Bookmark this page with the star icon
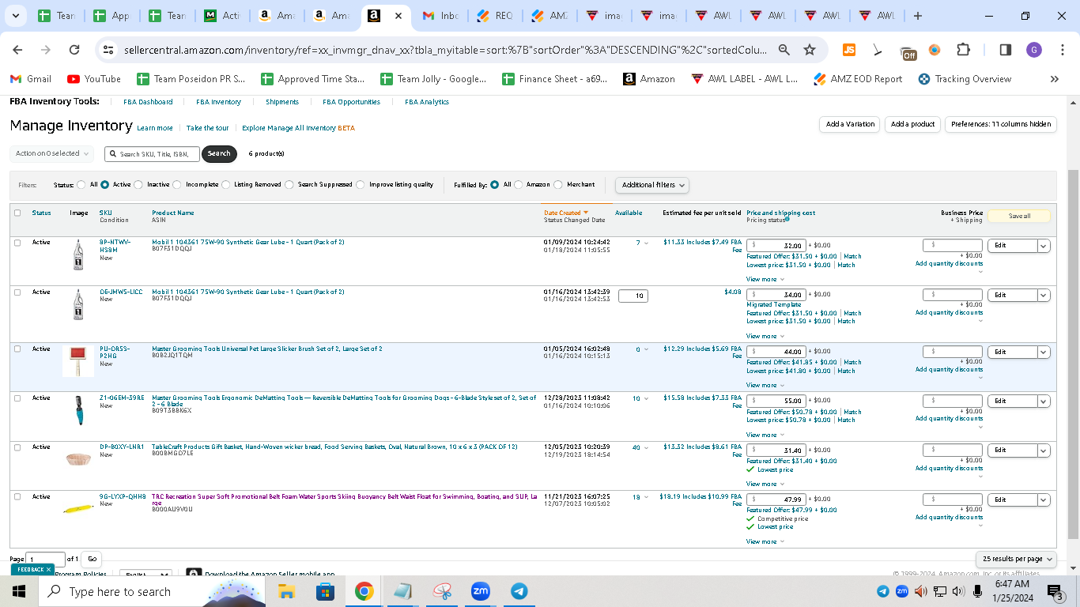Viewport: 1080px width, 607px height. pos(810,50)
